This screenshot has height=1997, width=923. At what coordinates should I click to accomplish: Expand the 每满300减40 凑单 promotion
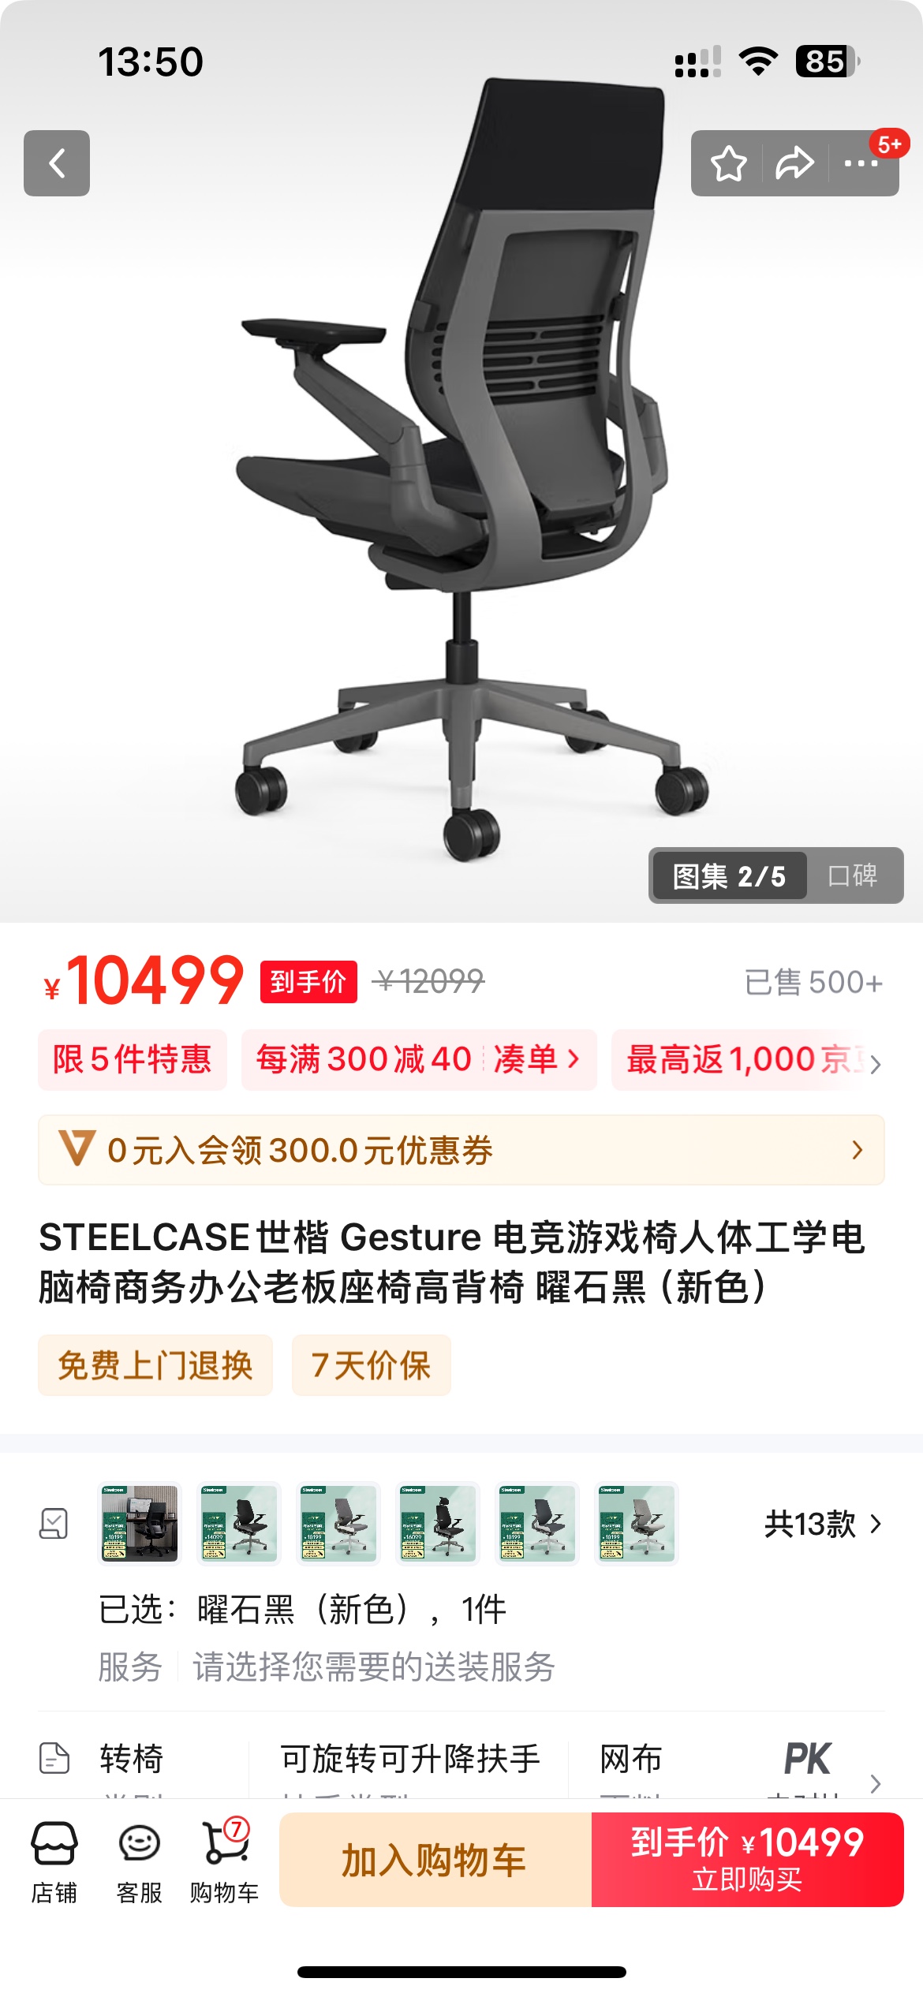[419, 1059]
